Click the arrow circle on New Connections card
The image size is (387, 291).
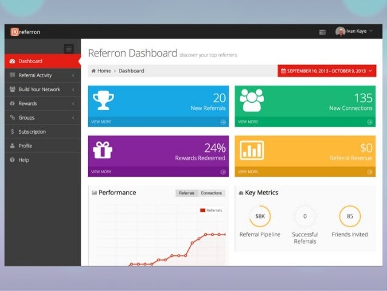pyautogui.click(x=370, y=122)
